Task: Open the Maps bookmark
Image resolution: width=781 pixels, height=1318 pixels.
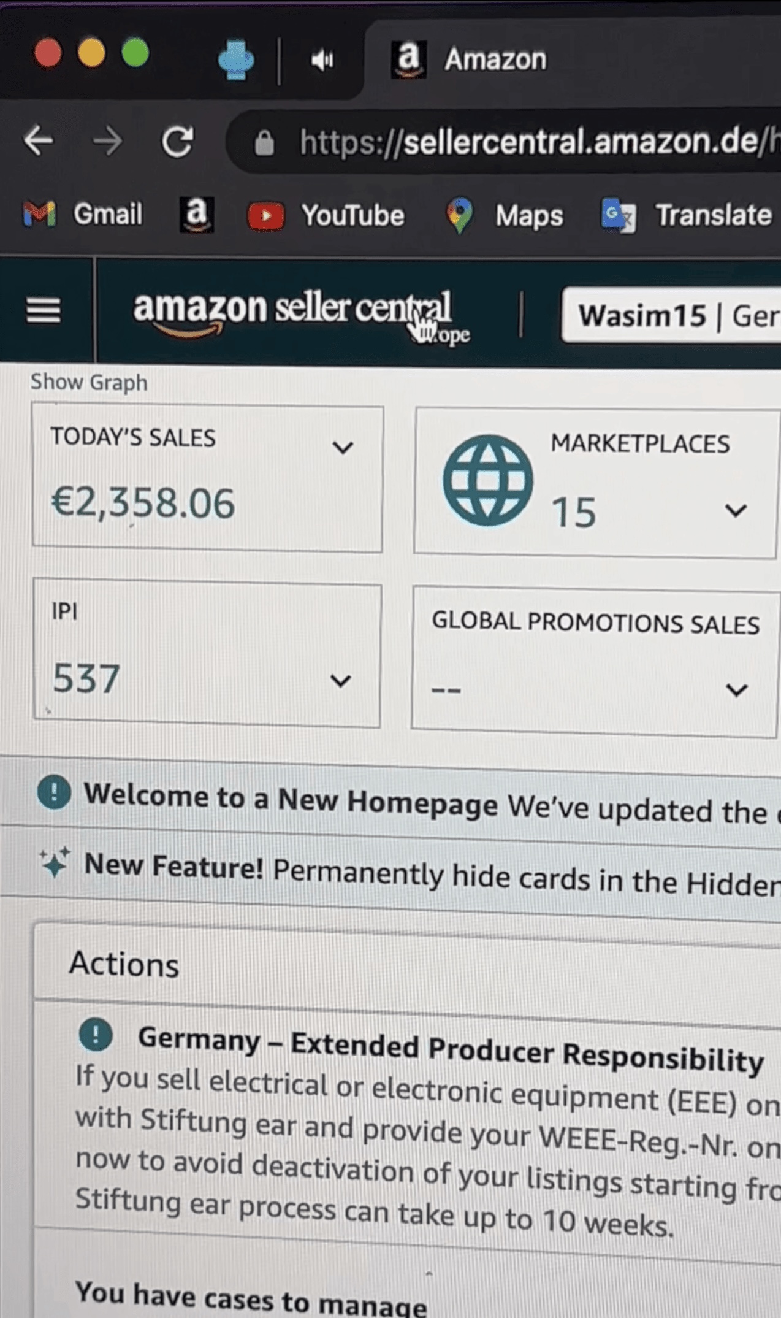Action: click(505, 216)
